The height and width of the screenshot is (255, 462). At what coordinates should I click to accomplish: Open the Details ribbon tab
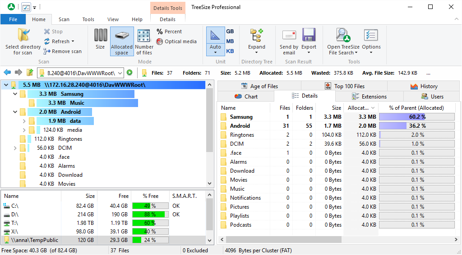(x=168, y=19)
